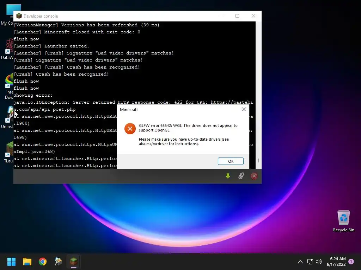Screen dimensions: 361x270
Task: Open File Explorer from the taskbar
Action: tap(27, 262)
